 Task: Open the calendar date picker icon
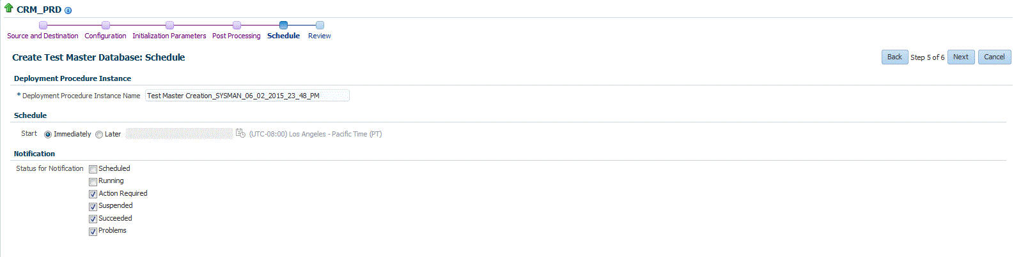[x=240, y=133]
